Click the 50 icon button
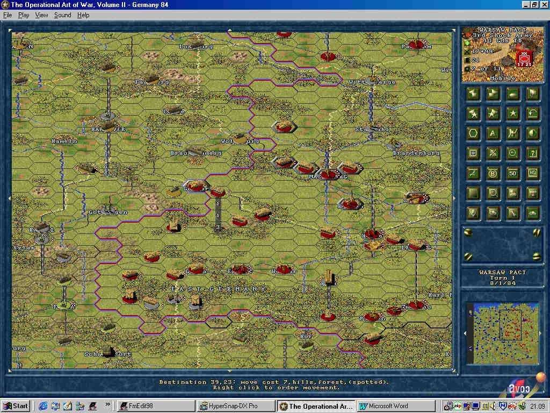The image size is (550, 413). pos(513,174)
